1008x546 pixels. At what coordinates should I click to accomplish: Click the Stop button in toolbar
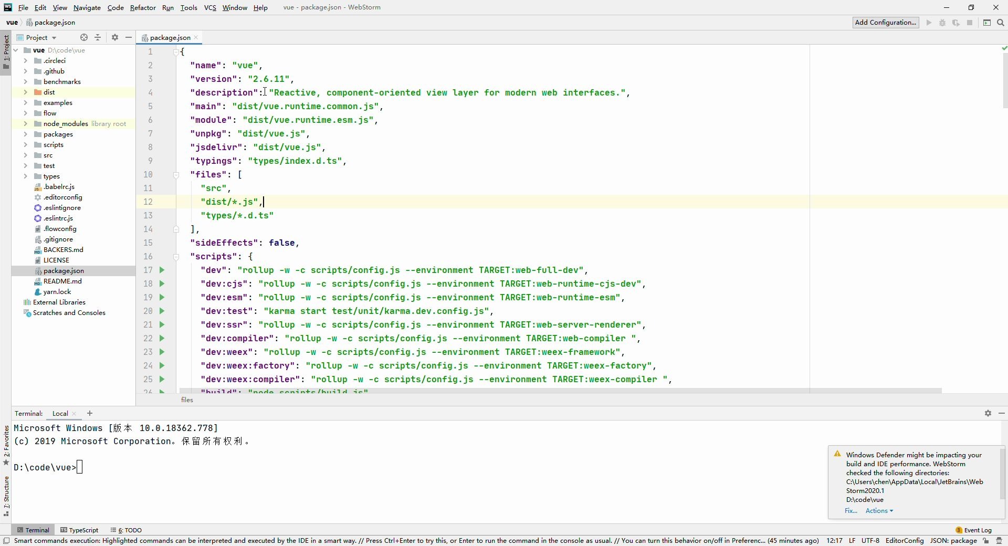tap(970, 23)
